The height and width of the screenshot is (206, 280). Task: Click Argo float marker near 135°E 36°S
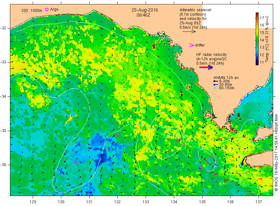click(x=201, y=168)
